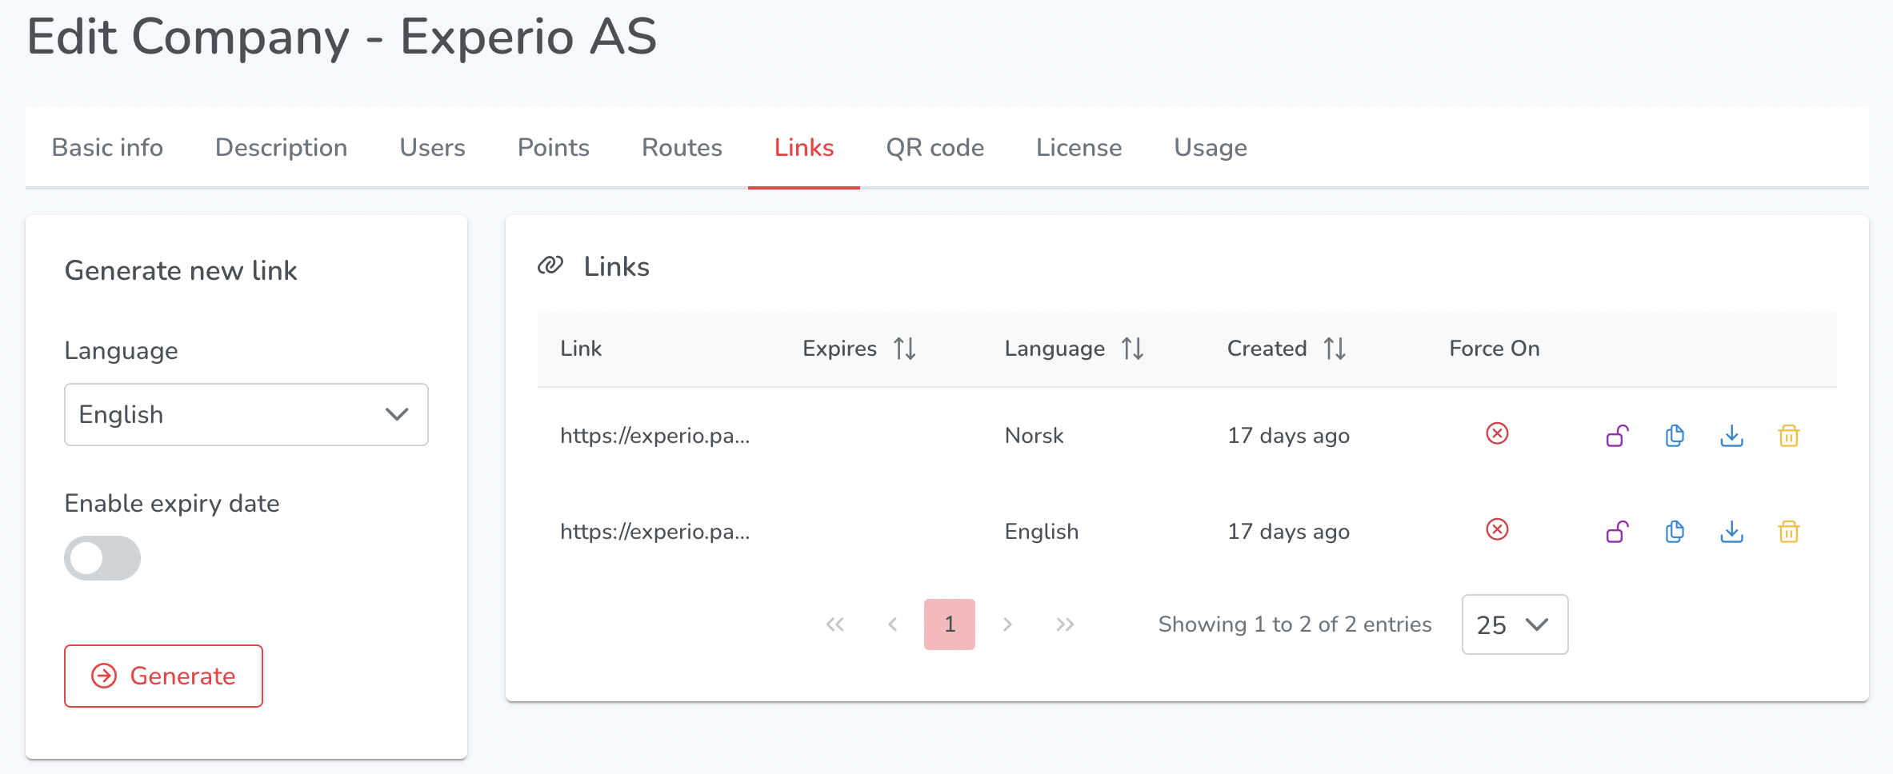The height and width of the screenshot is (774, 1893).
Task: Click '17 days ago' in English row
Action: 1288,532
